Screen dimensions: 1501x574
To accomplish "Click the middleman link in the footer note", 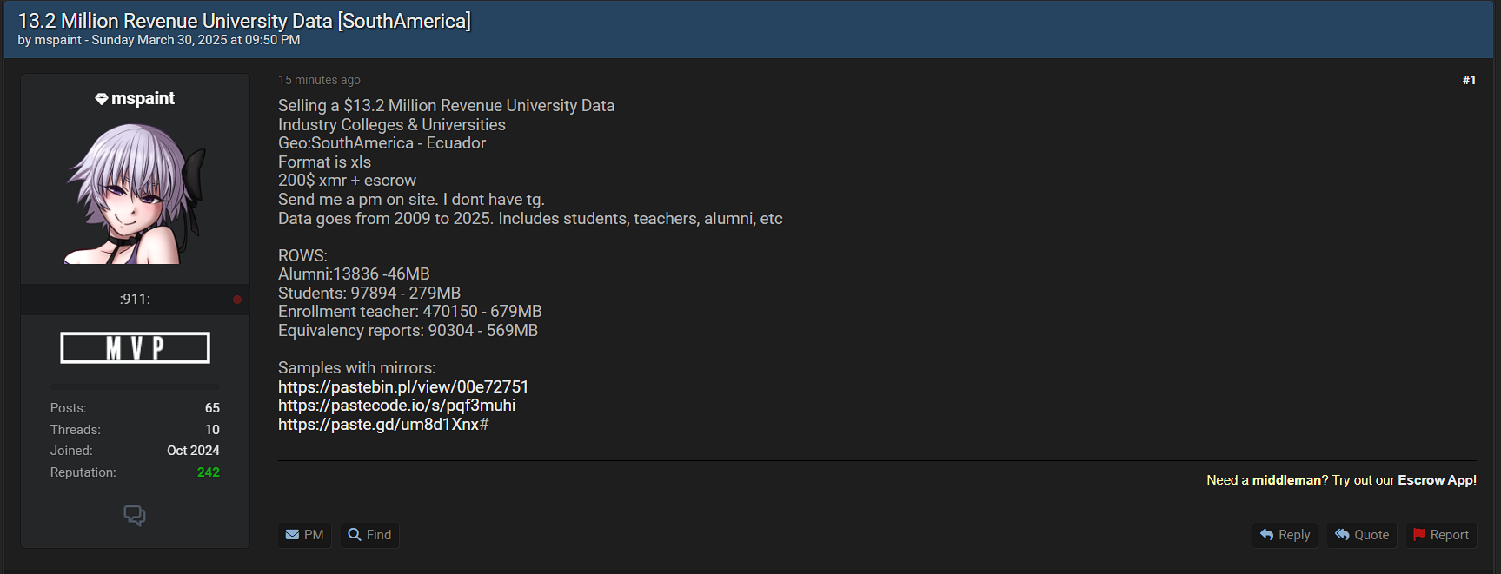I will click(x=1286, y=480).
